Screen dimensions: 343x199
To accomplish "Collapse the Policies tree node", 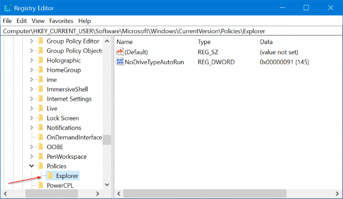I will 32,166.
